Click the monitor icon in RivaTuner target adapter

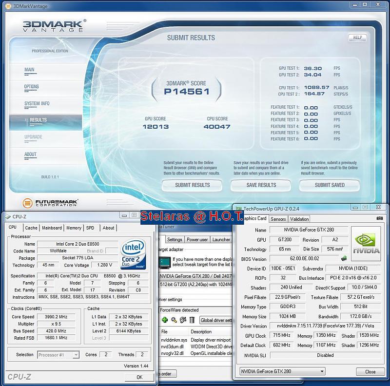tap(164, 263)
